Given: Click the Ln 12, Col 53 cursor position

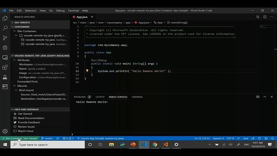Looking at the screenshot, I should 202,138.
